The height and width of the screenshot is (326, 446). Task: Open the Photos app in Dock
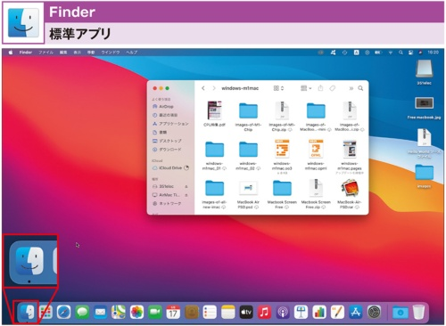(x=136, y=312)
